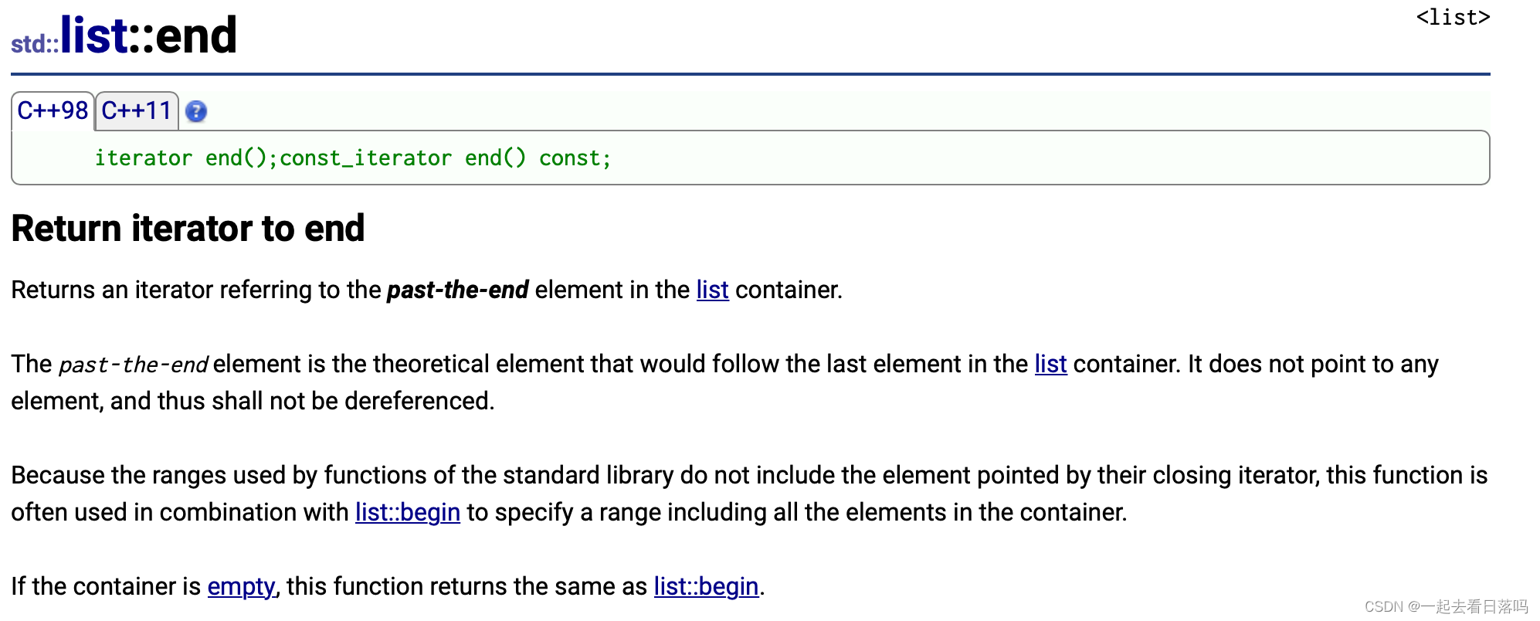Click the blue question mark help icon
1540x621 pixels.
point(196,112)
